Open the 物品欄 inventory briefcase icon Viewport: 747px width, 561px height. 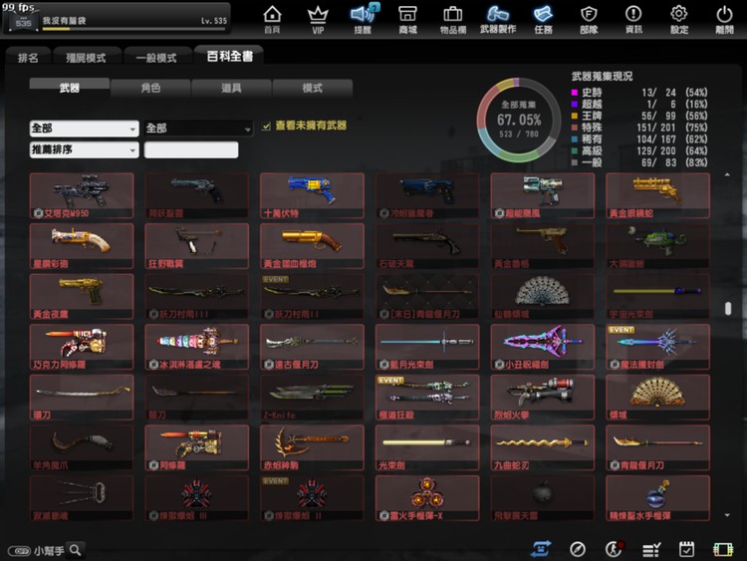[x=452, y=17]
